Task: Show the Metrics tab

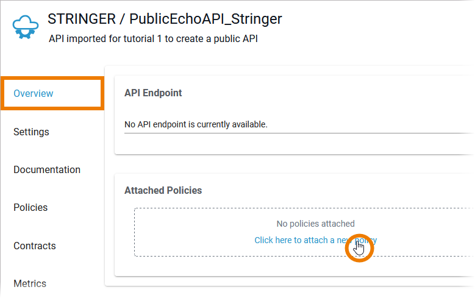Action: click(x=30, y=283)
